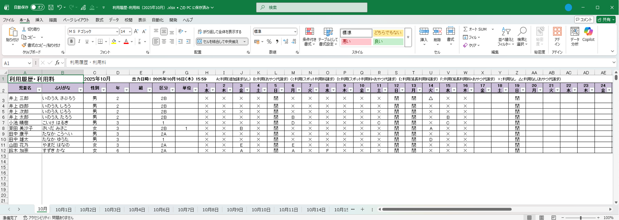Click the Share (共有) button

[x=606, y=19]
